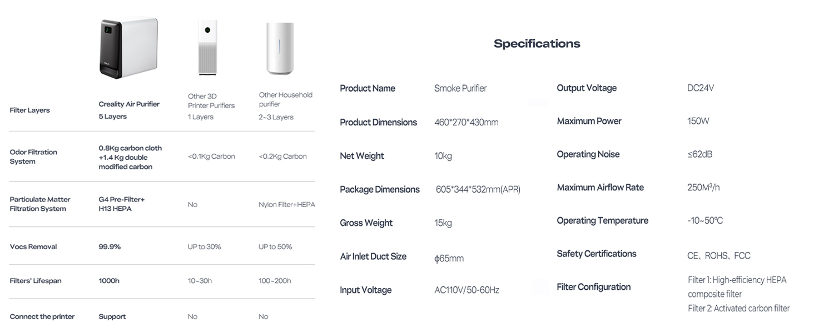Click the Connect the printer row label
Screen dimensions: 814x333
click(x=42, y=317)
